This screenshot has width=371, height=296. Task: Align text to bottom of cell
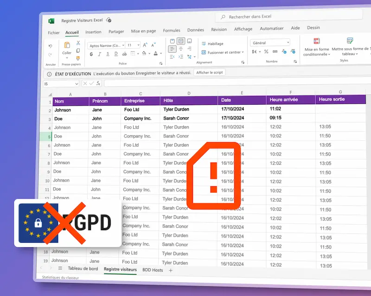click(x=189, y=41)
